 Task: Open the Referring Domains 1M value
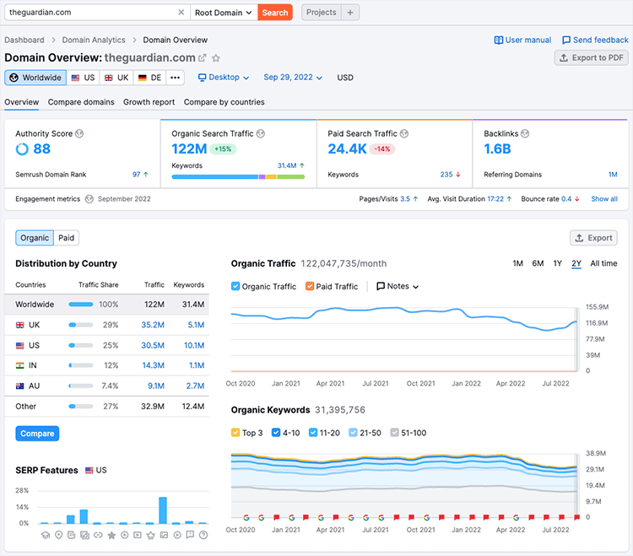(x=613, y=175)
